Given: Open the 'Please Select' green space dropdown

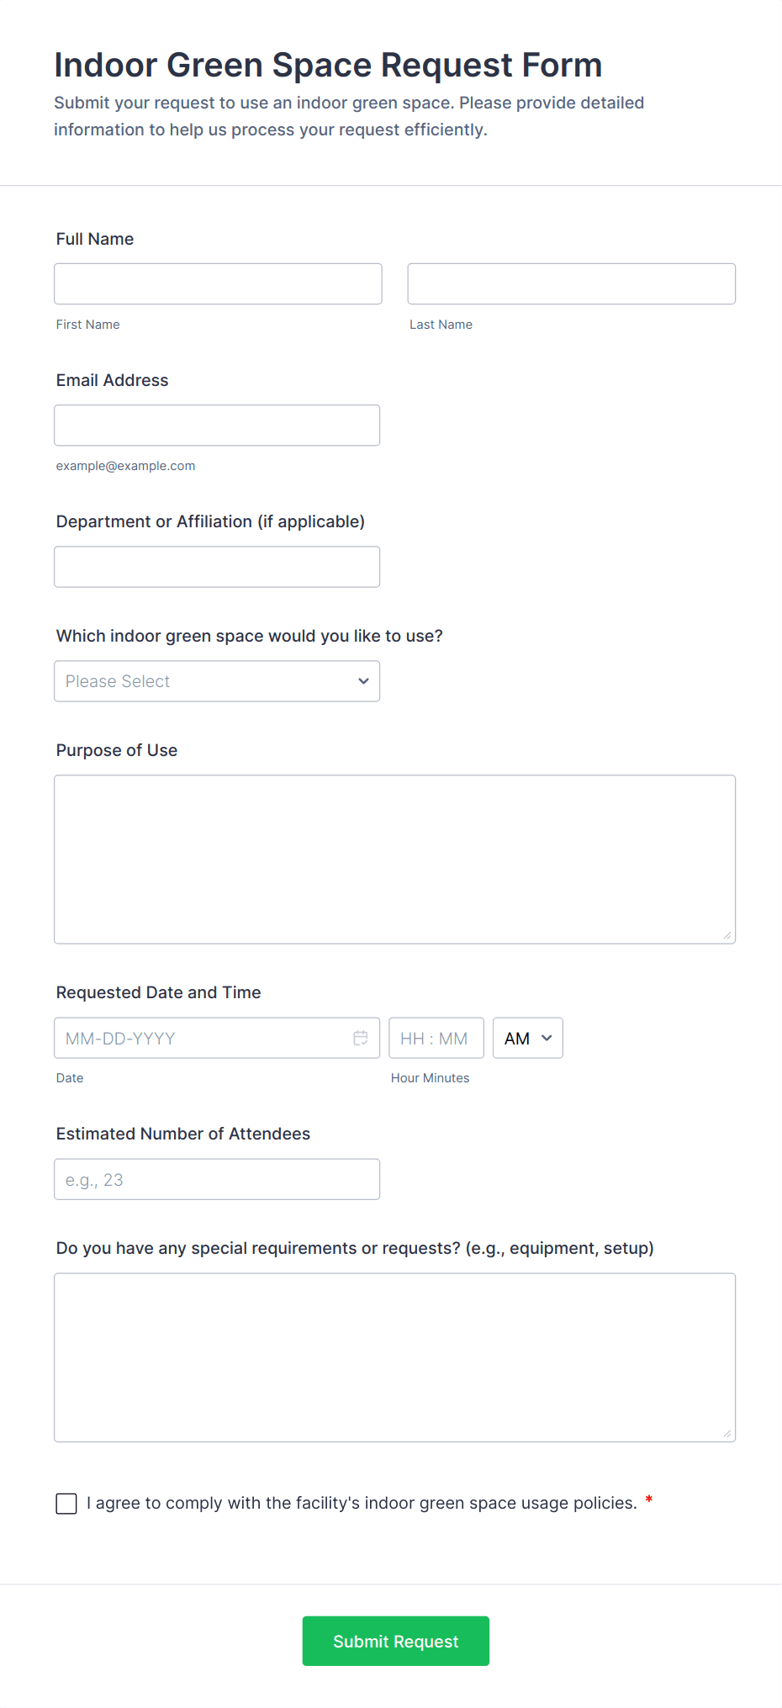Looking at the screenshot, I should point(216,681).
